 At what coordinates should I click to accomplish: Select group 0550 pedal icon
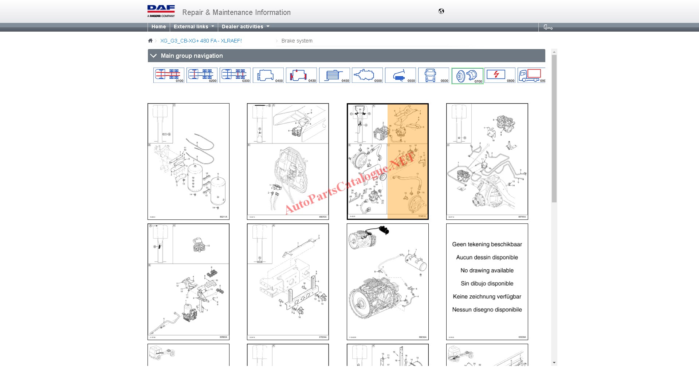[400, 75]
